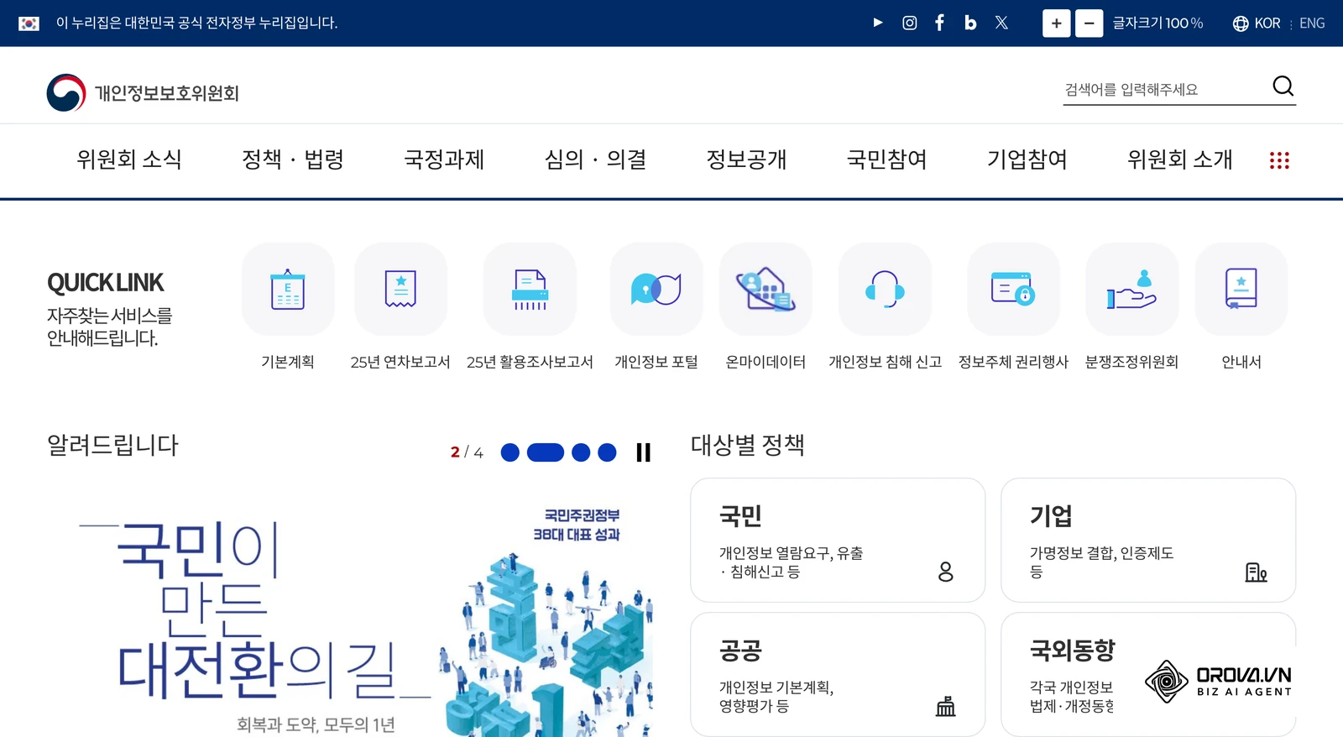Open the 정보주체 권리행사 quick link icon
The height and width of the screenshot is (737, 1343).
pos(1013,290)
